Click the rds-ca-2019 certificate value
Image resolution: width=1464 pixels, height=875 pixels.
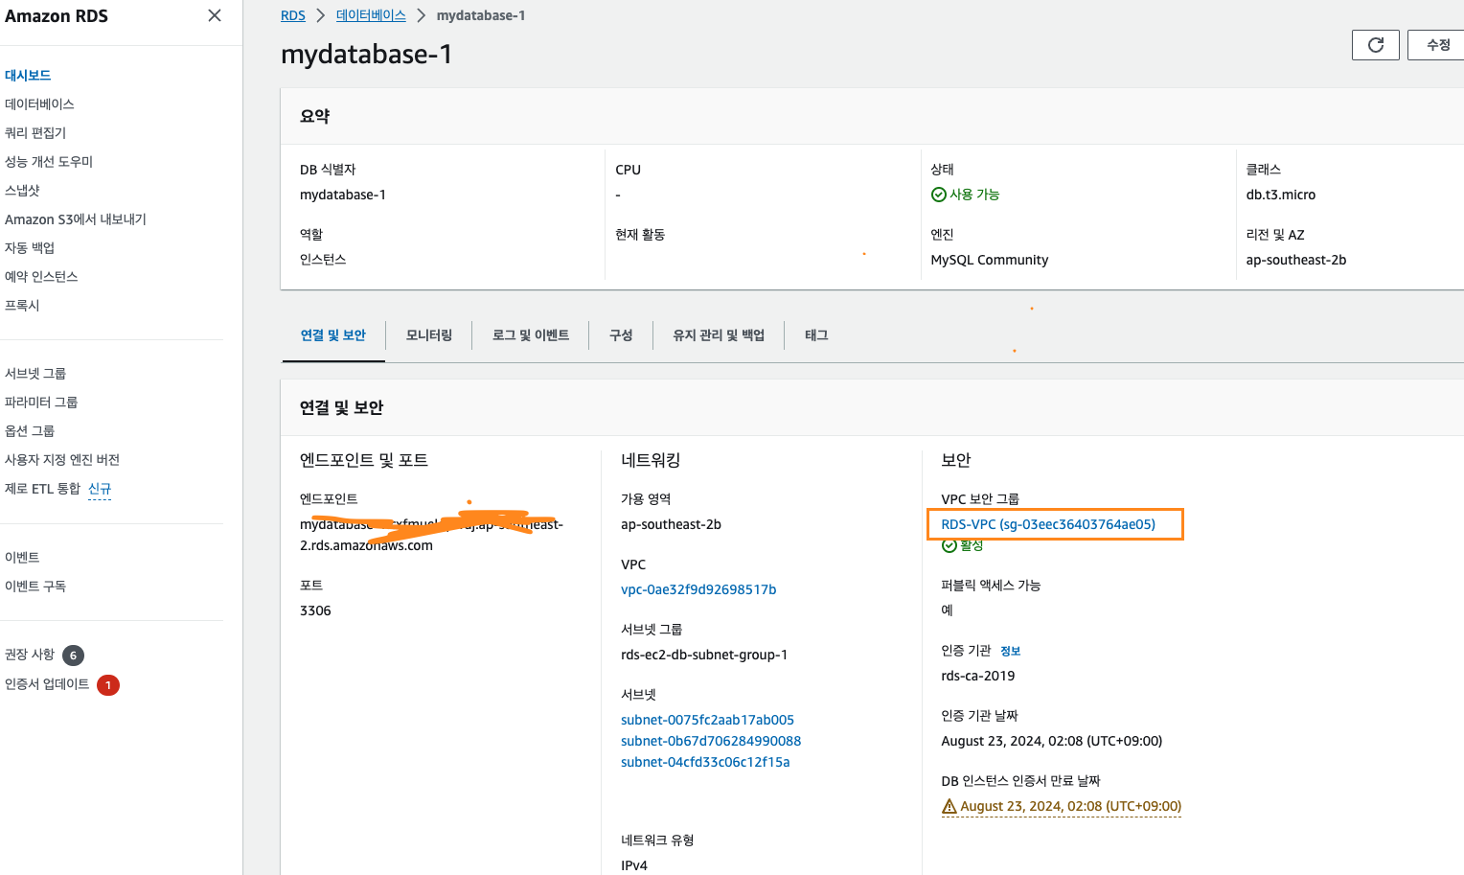(x=978, y=676)
